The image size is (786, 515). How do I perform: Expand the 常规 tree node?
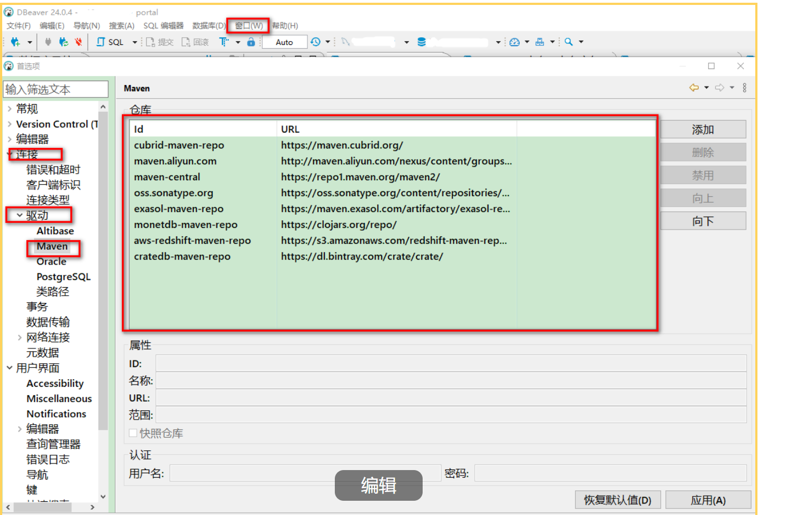[x=9, y=108]
